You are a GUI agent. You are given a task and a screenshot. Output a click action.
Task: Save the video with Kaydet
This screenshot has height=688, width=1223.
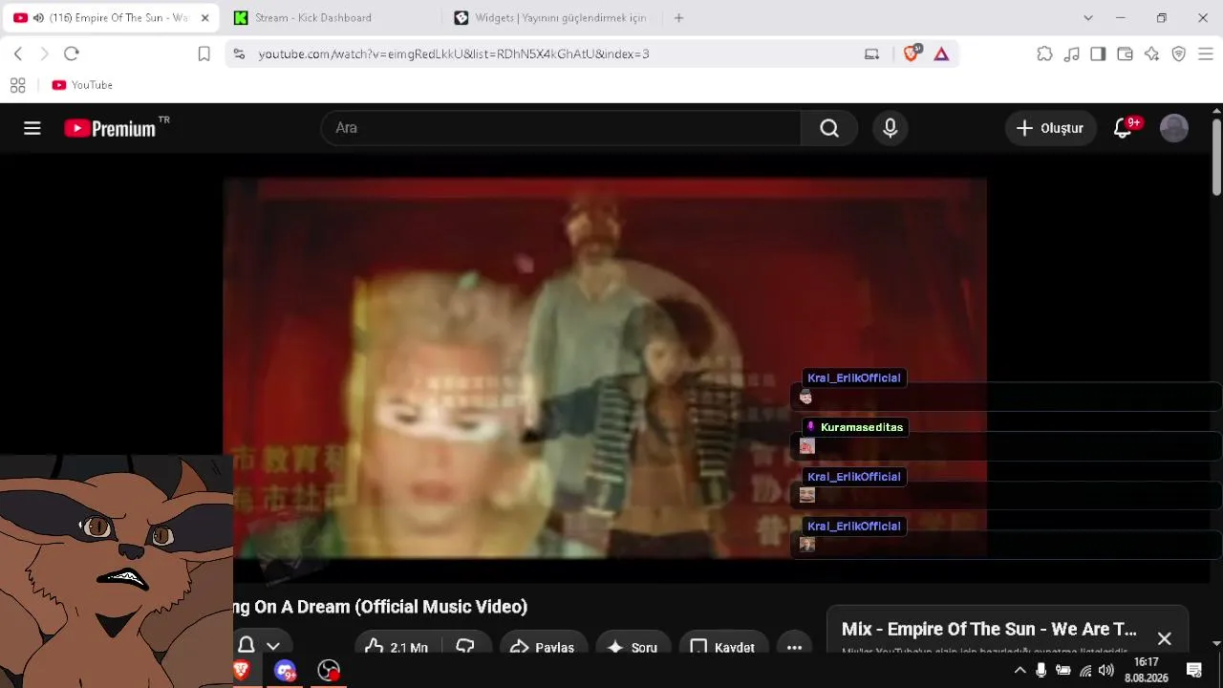point(723,647)
